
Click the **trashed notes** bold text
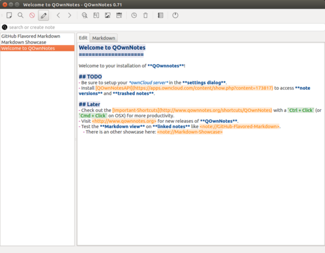coord(133,93)
